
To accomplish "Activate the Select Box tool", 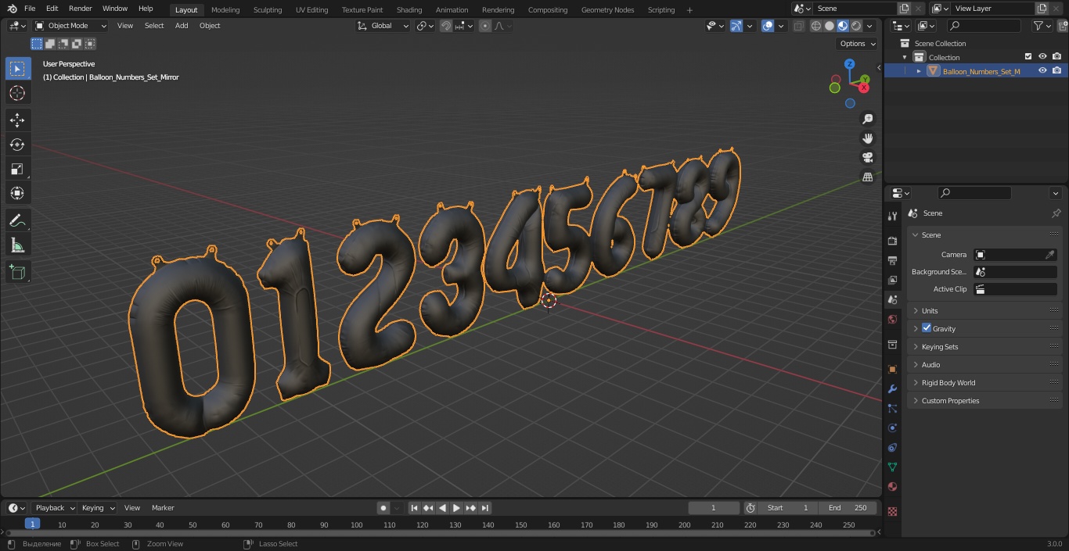I will 17,69.
